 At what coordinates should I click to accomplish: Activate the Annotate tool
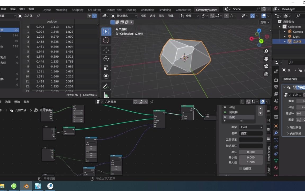point(106,86)
